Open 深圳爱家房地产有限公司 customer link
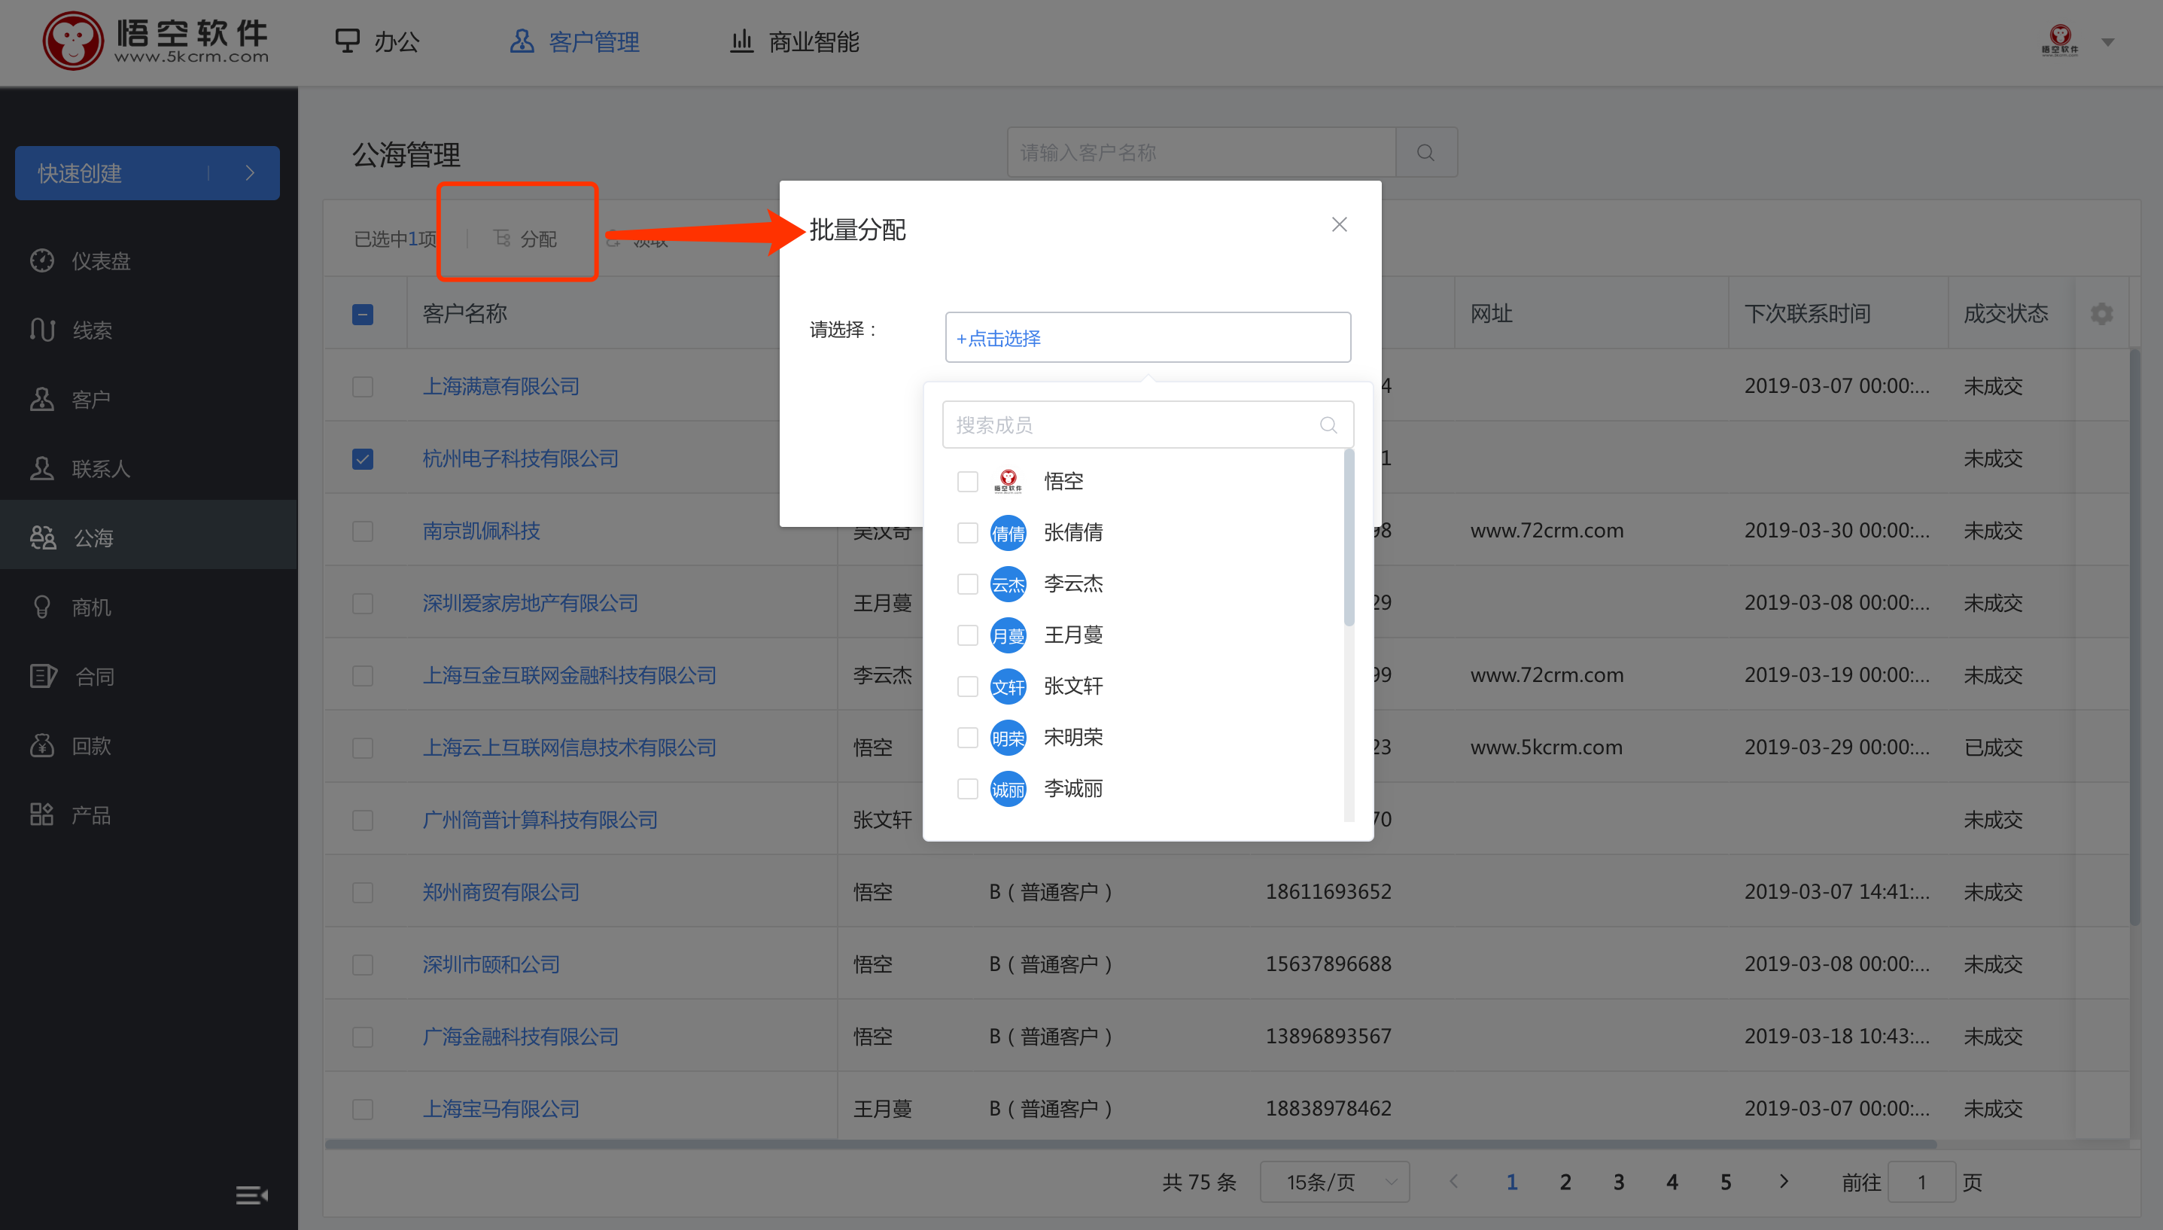Viewport: 2163px width, 1230px height. [530, 603]
